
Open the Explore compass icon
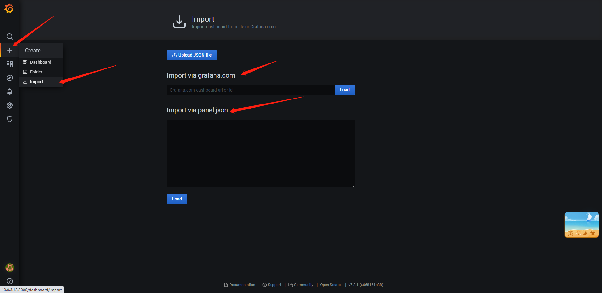[x=10, y=78]
